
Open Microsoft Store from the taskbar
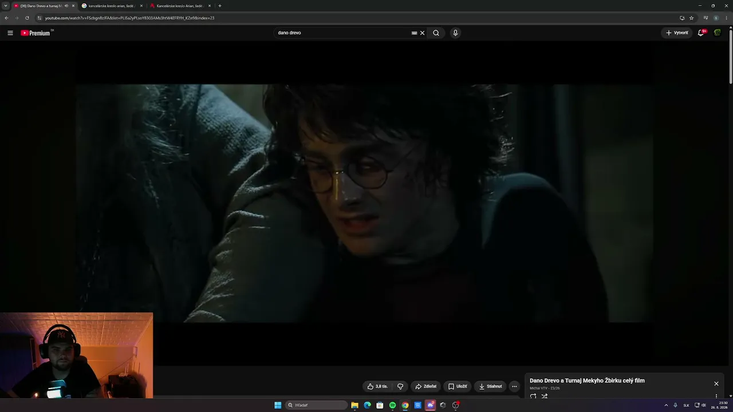(380, 405)
